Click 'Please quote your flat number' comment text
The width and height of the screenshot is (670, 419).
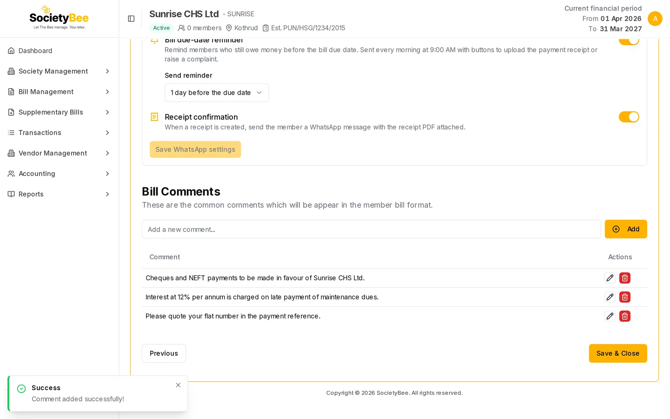(x=233, y=316)
